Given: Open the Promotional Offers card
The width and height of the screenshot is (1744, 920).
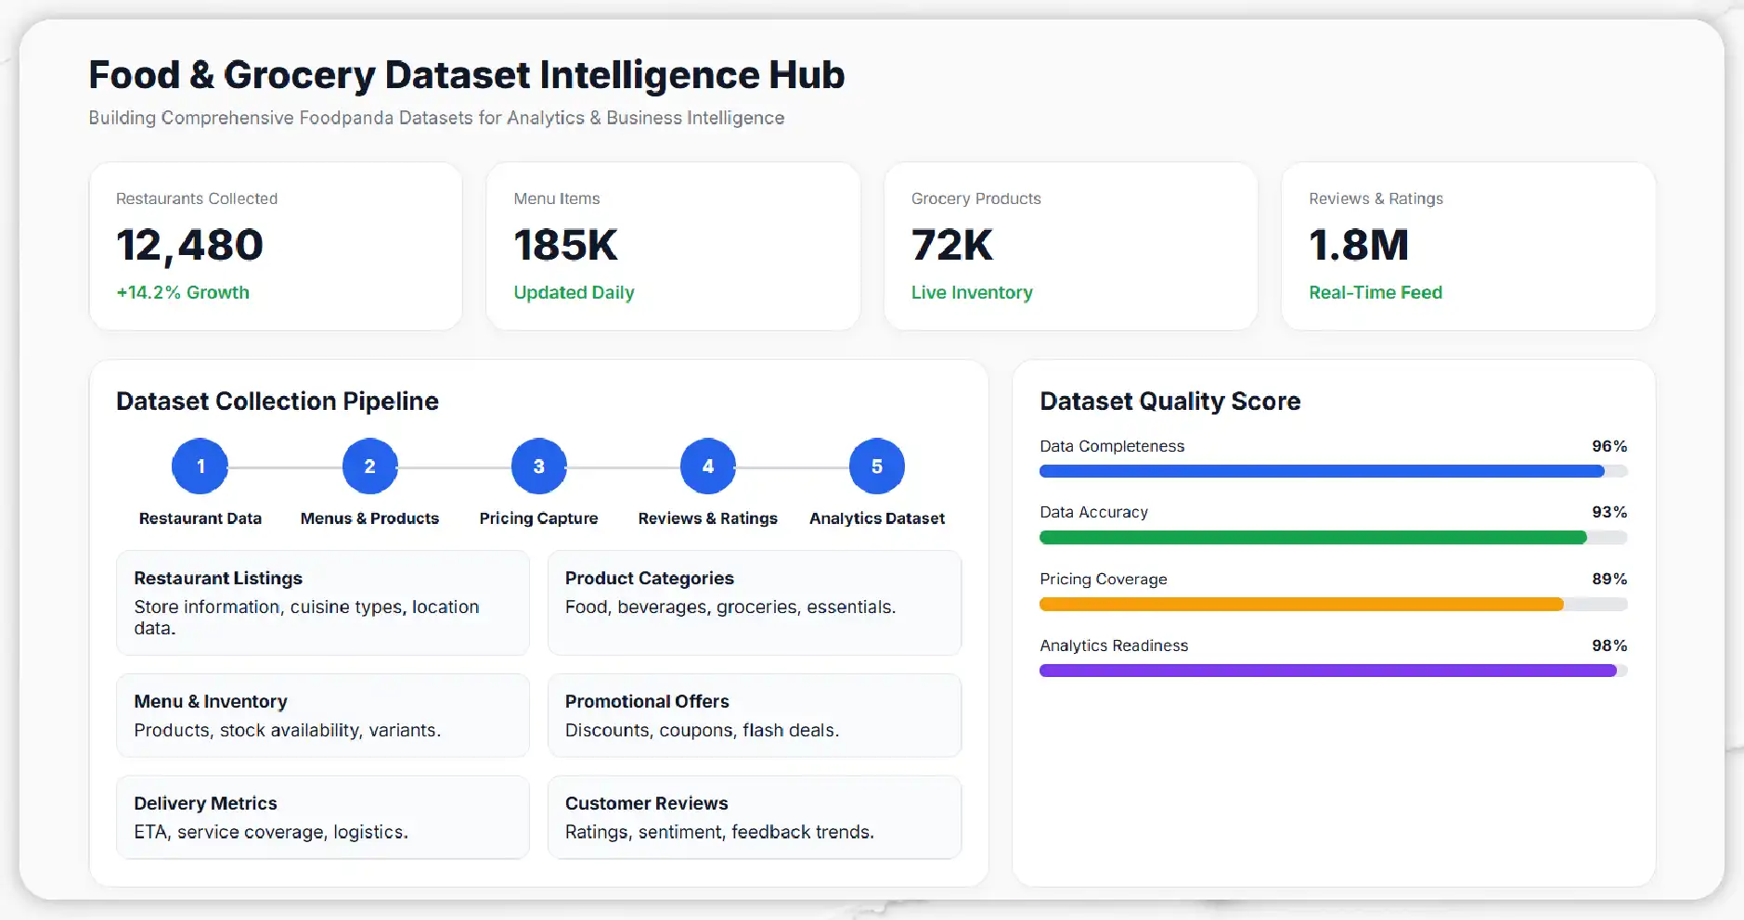Looking at the screenshot, I should click(755, 715).
